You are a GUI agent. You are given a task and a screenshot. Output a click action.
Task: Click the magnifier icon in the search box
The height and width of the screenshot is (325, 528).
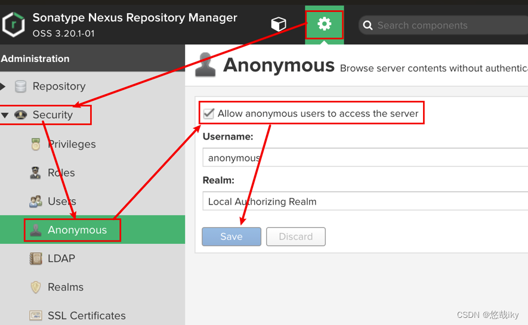pyautogui.click(x=368, y=25)
